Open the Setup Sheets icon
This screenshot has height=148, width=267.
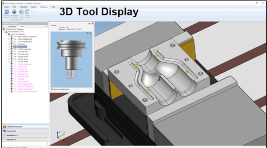pos(27,12)
